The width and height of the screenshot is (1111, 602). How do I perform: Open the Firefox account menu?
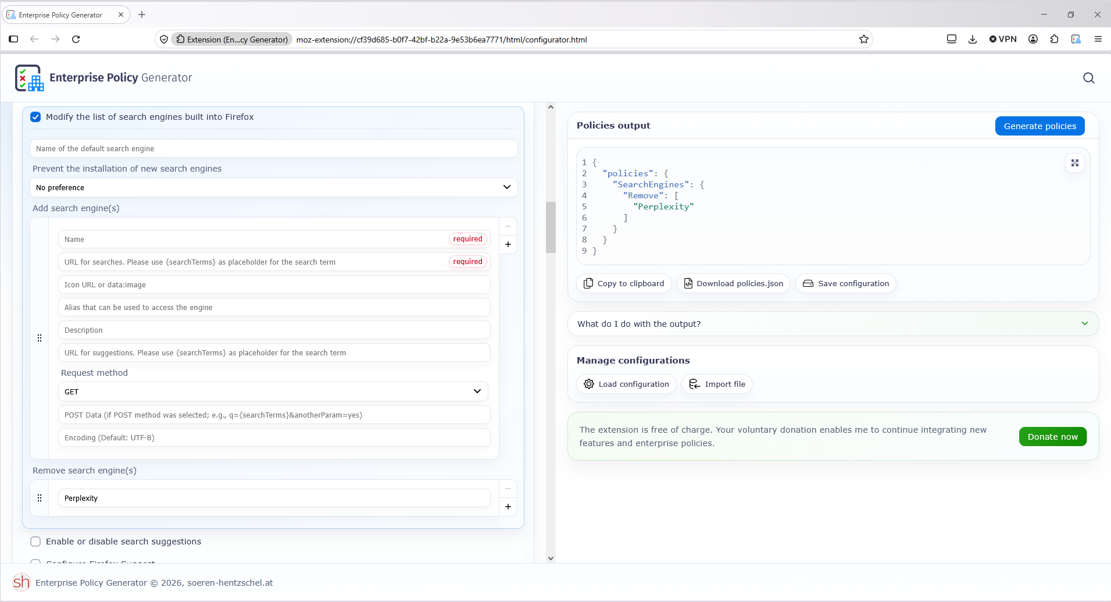[x=1033, y=39]
